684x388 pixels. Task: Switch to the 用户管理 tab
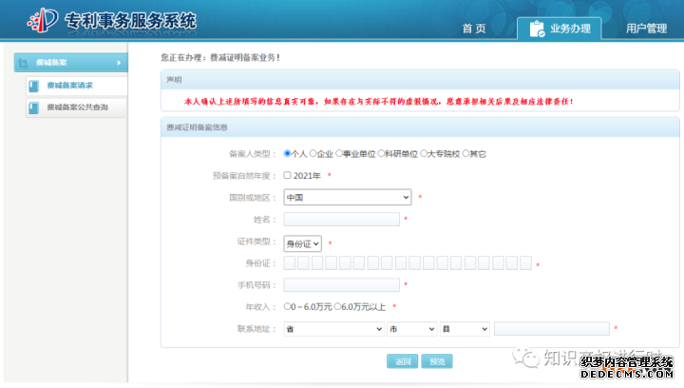tap(646, 29)
